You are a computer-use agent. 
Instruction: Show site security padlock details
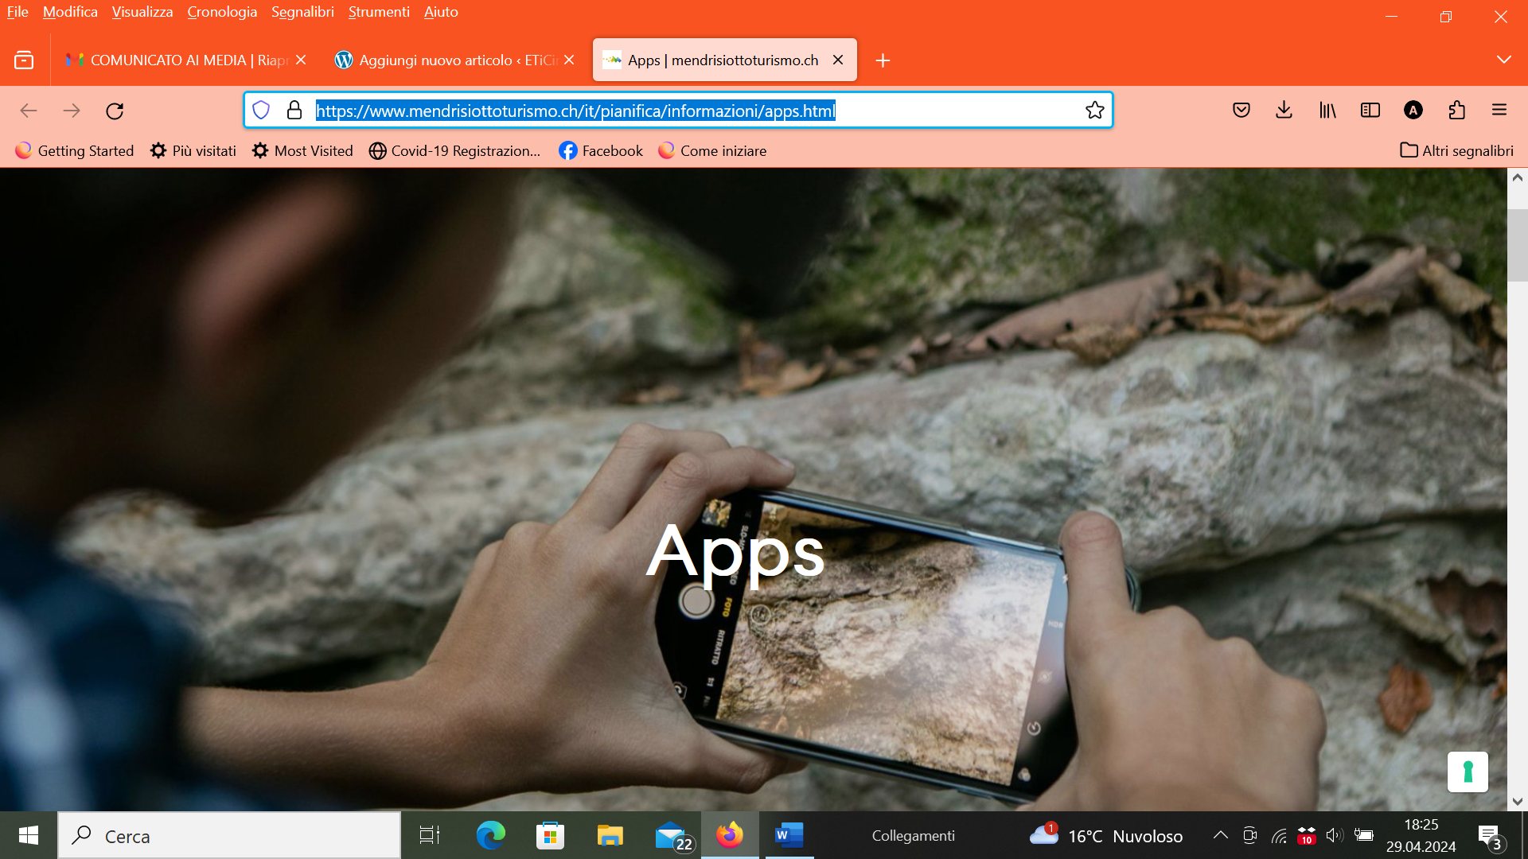pos(294,110)
